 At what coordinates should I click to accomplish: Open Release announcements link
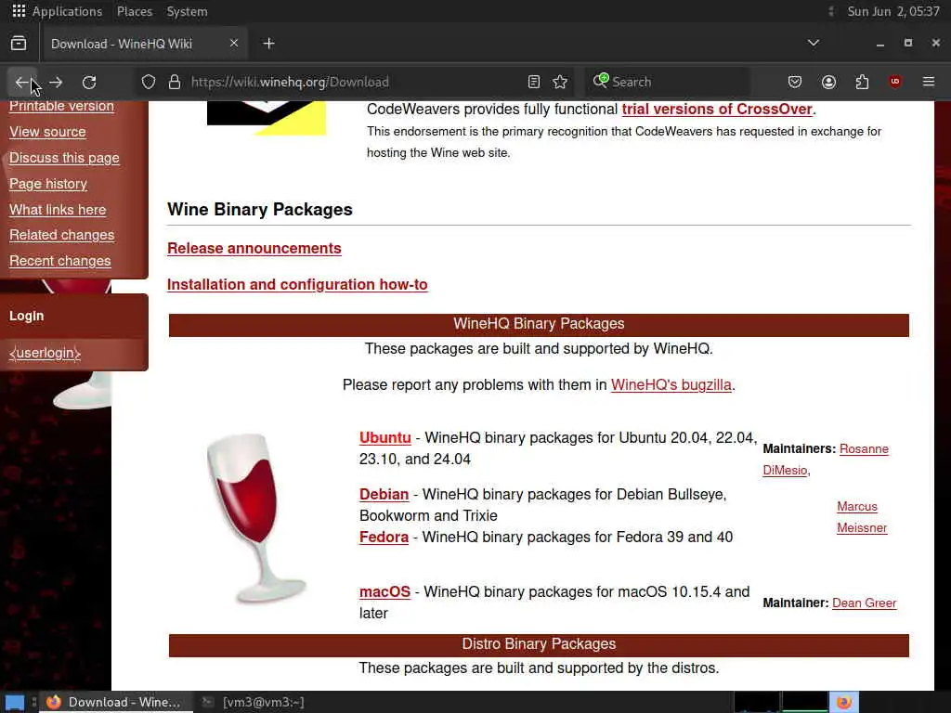(x=254, y=249)
